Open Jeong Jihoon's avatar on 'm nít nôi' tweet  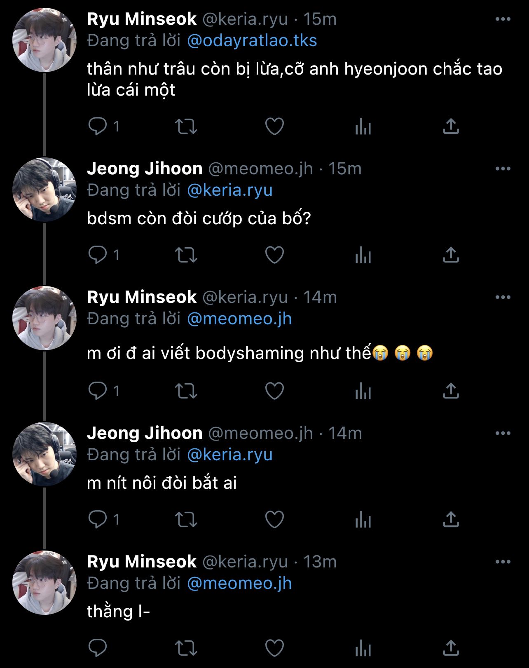pyautogui.click(x=44, y=454)
